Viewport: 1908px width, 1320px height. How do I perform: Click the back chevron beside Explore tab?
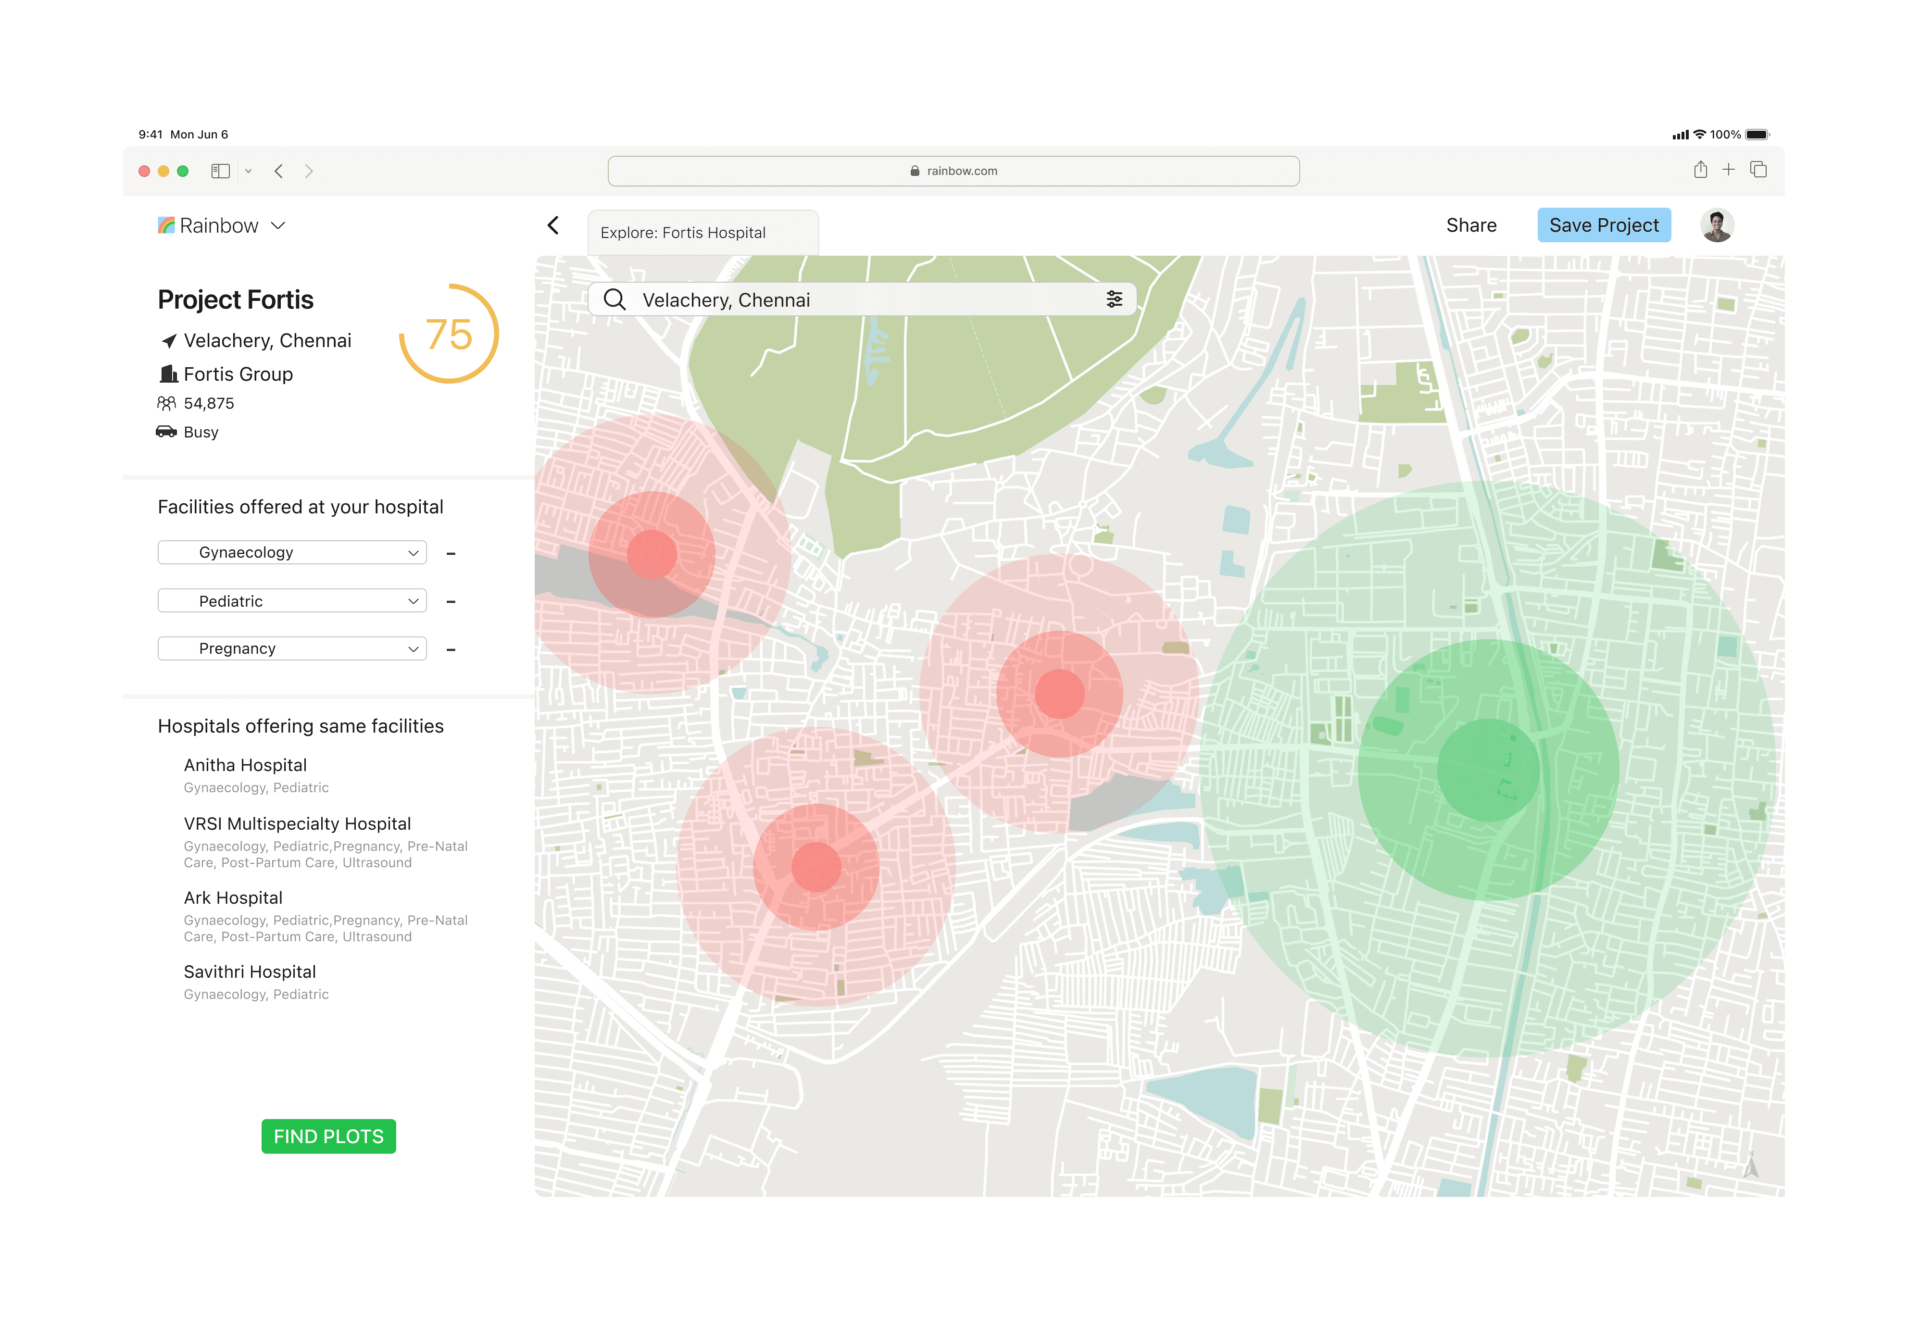coord(553,225)
